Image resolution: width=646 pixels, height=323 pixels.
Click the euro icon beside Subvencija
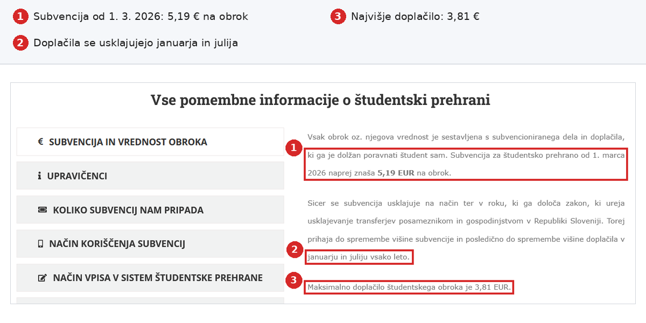point(40,142)
